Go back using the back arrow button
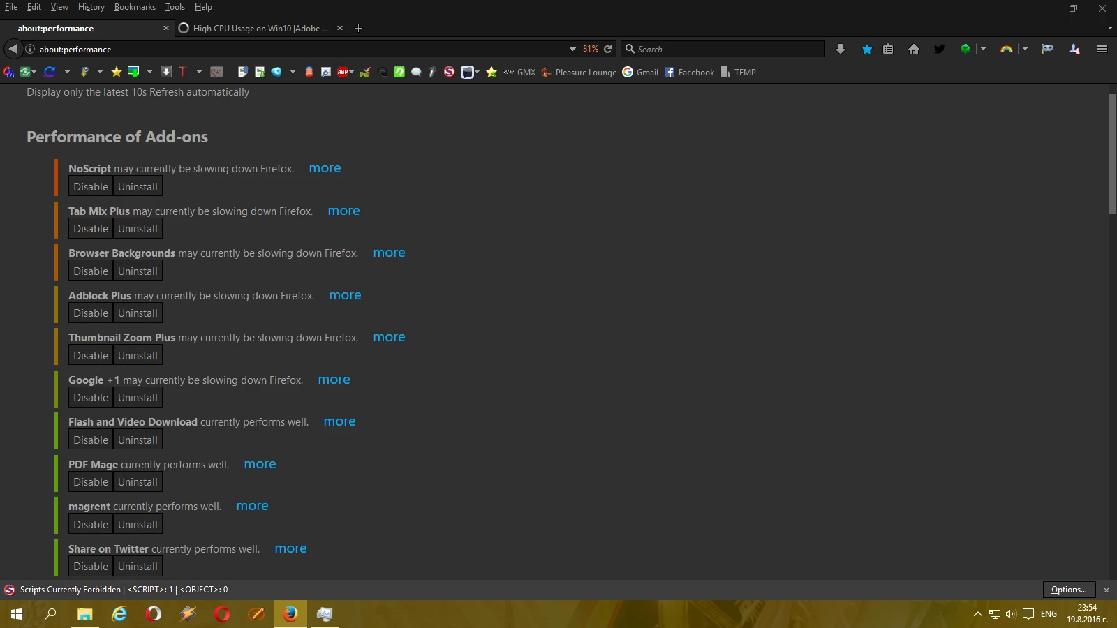 point(13,49)
